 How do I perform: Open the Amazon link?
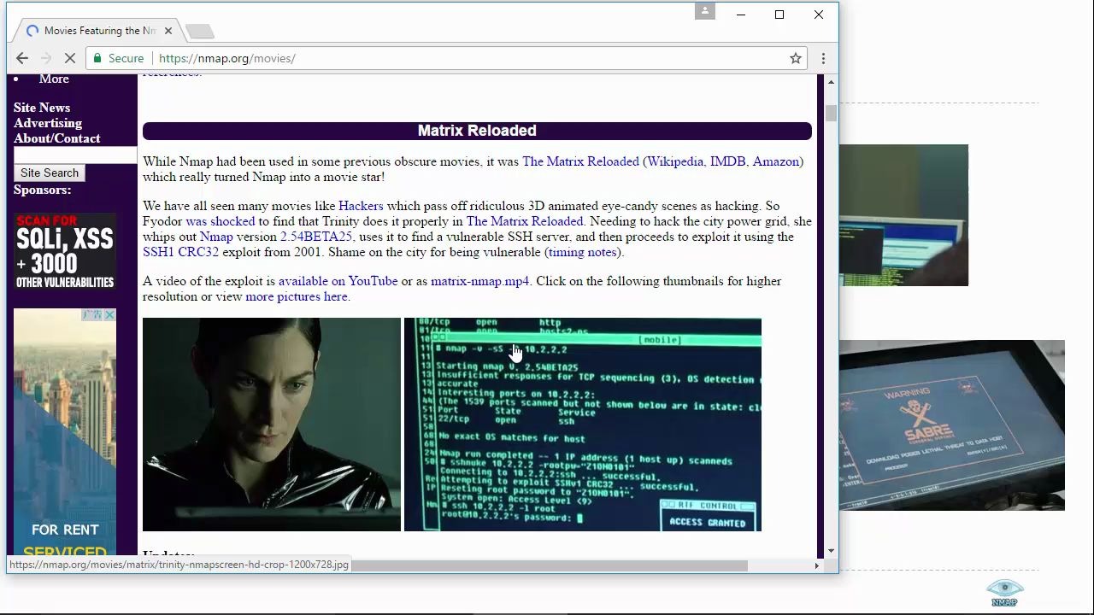pyautogui.click(x=775, y=161)
